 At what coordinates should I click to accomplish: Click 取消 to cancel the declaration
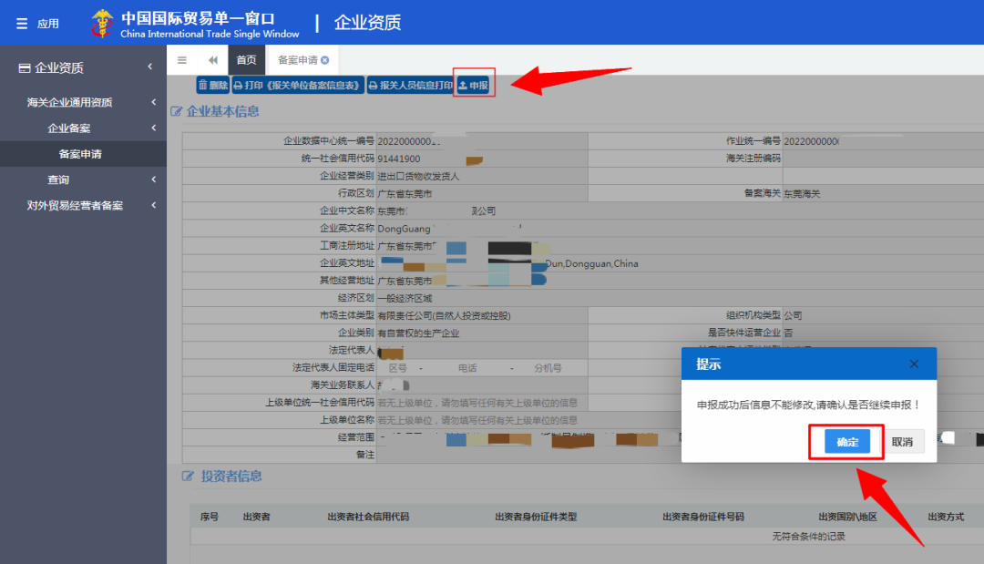click(x=902, y=442)
